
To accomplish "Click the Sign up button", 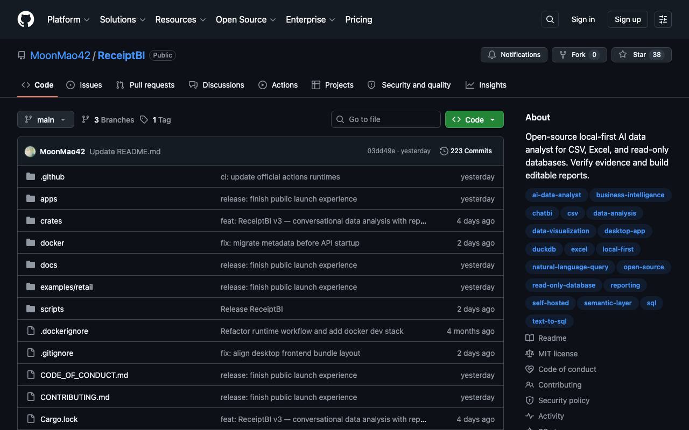I will 628,19.
